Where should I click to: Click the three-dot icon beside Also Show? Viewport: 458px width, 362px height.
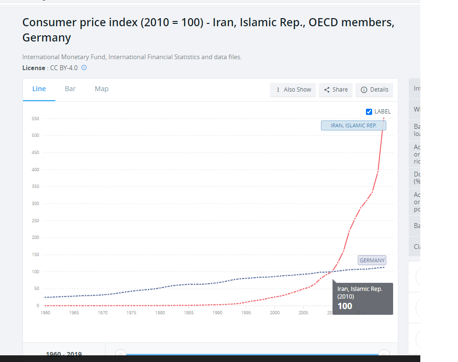coord(278,90)
